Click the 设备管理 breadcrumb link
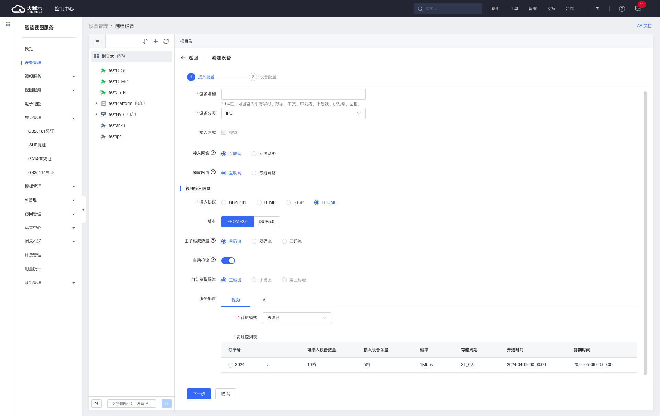Image resolution: width=660 pixels, height=416 pixels. [x=98, y=26]
